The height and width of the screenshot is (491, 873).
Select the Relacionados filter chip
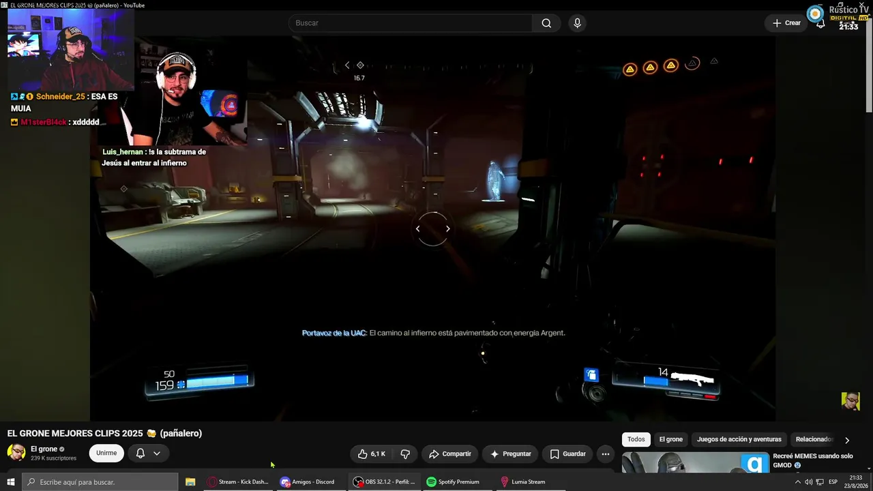[x=814, y=440]
